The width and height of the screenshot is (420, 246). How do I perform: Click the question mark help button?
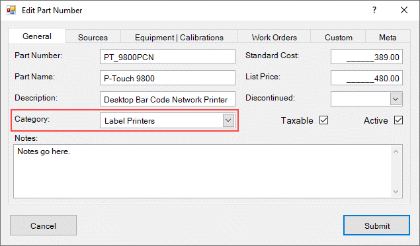pos(374,10)
